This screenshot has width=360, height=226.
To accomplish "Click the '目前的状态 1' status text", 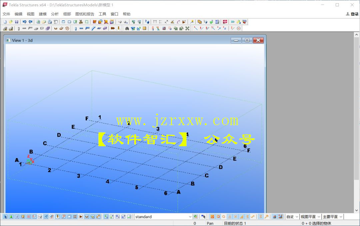I will pyautogui.click(x=235, y=223).
